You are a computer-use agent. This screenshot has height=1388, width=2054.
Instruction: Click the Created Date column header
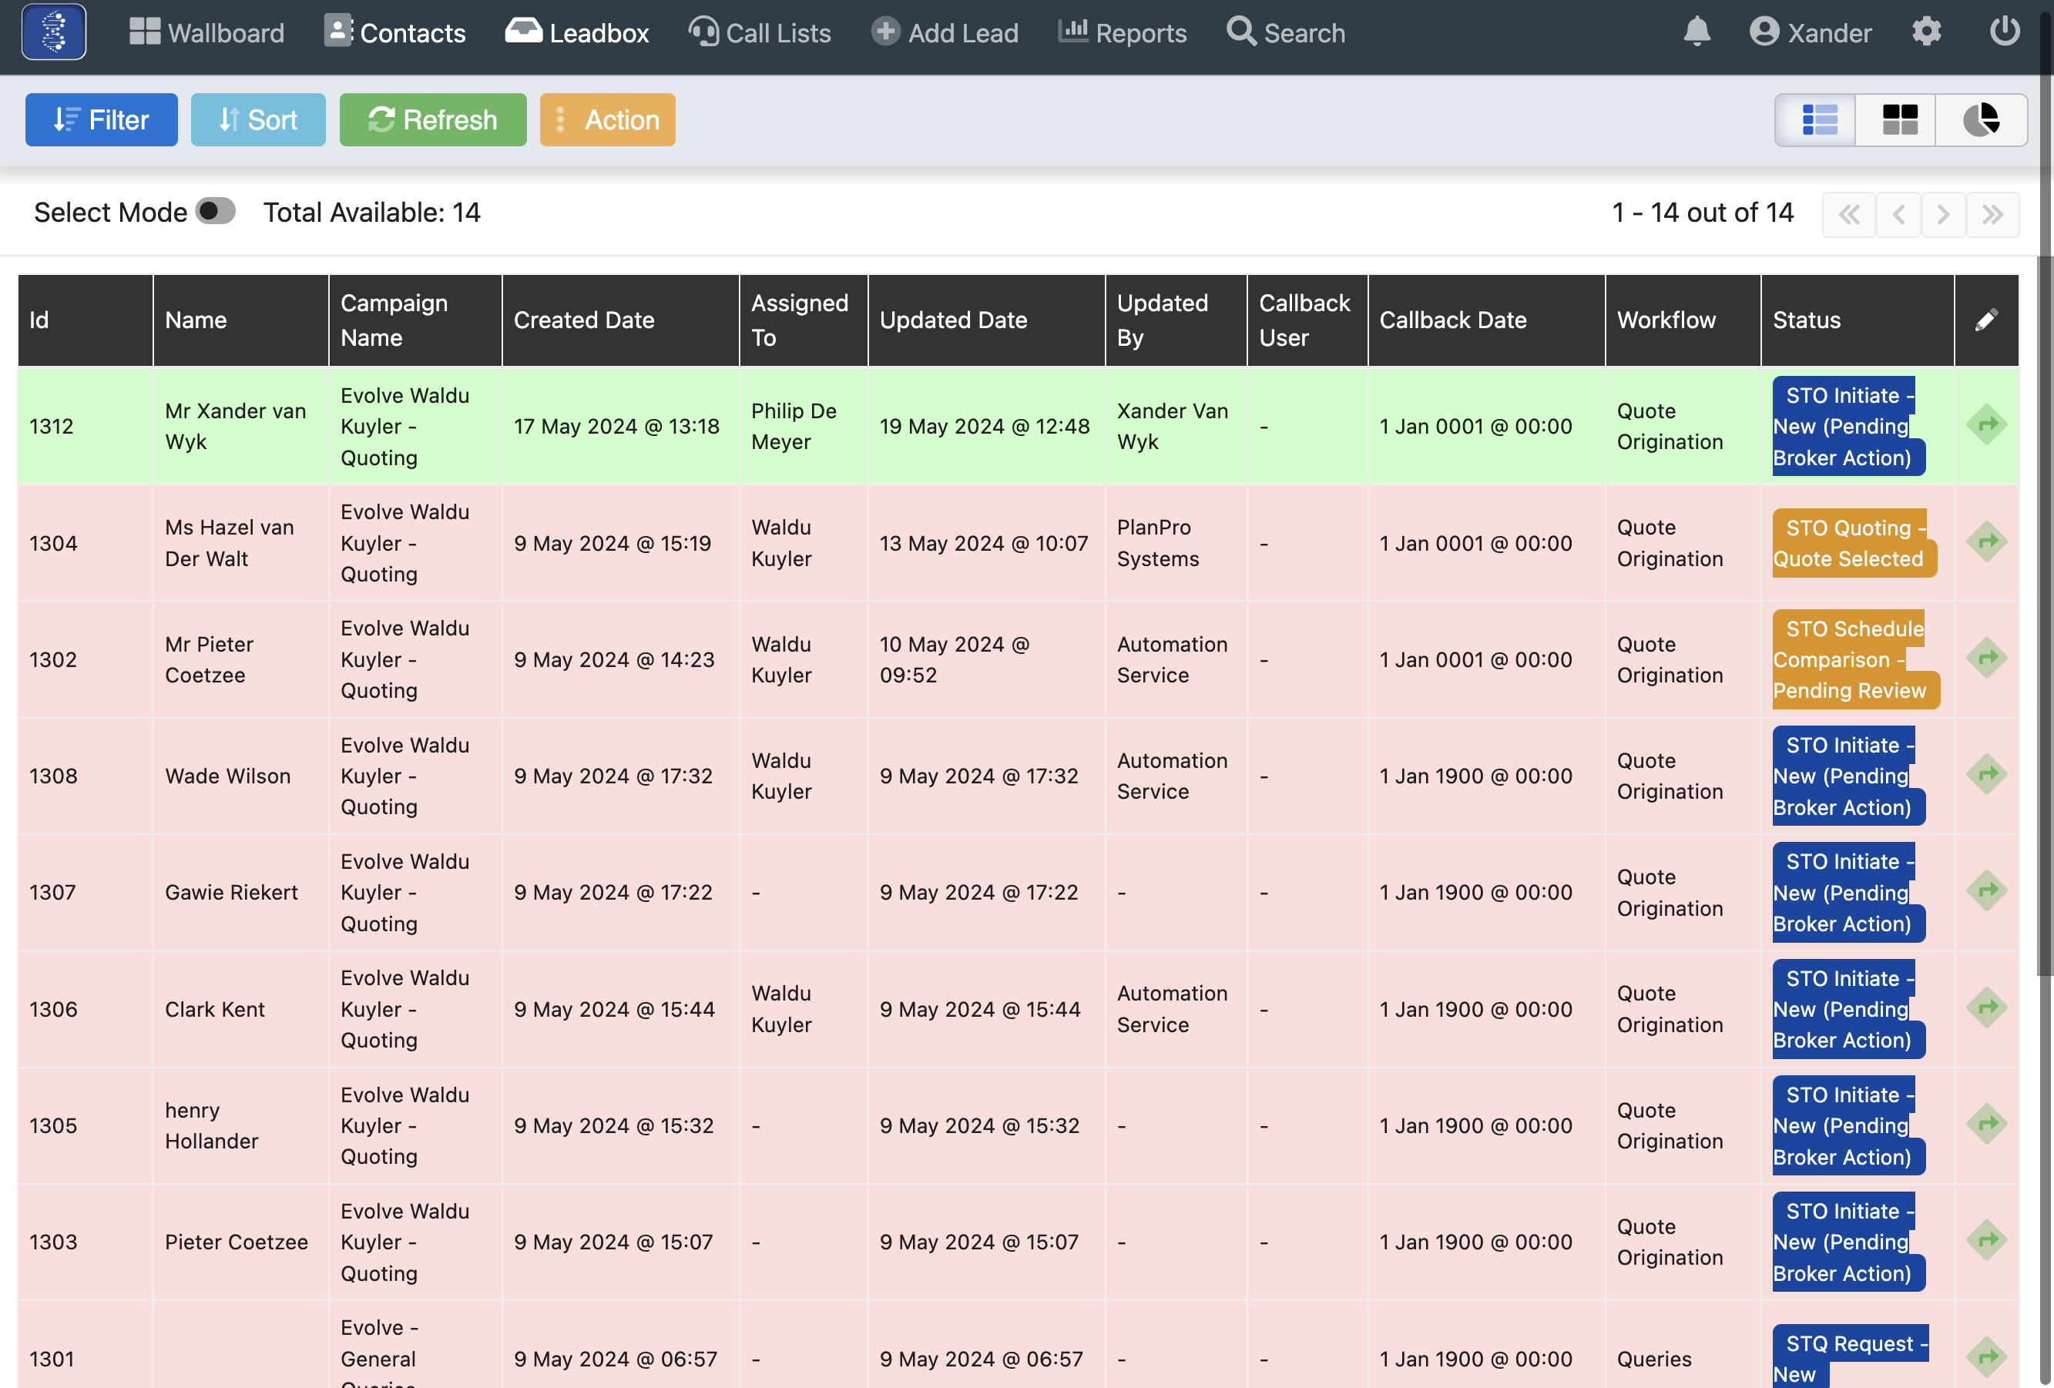[620, 320]
